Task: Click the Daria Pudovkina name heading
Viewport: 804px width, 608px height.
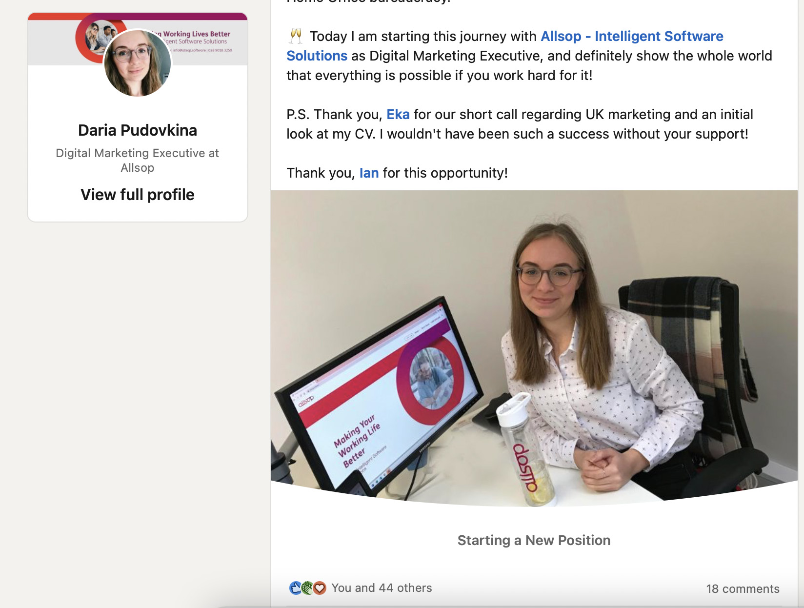Action: (138, 130)
